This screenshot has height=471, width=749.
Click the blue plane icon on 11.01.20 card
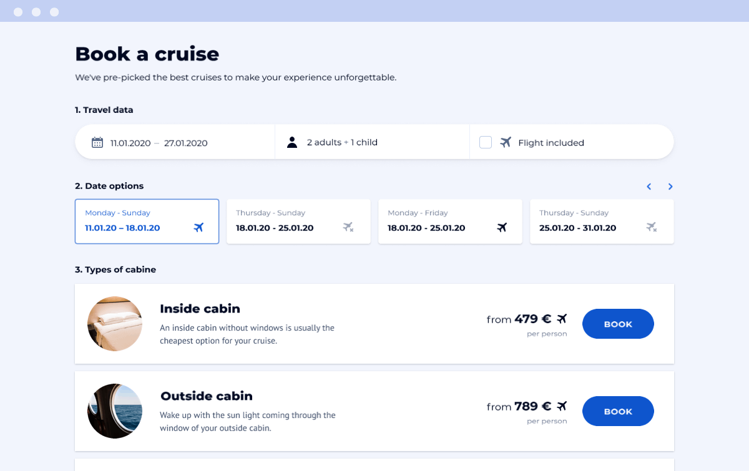point(198,228)
